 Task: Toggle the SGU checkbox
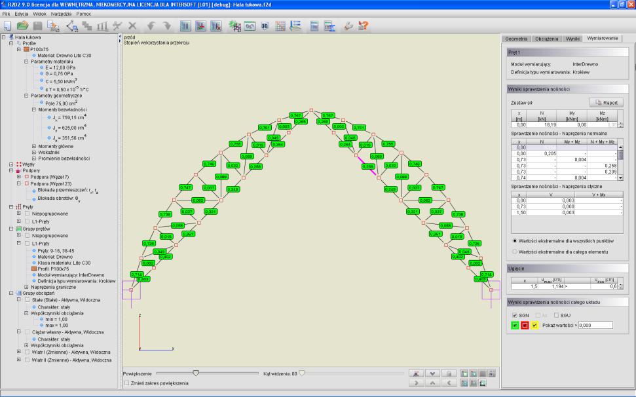click(x=557, y=315)
